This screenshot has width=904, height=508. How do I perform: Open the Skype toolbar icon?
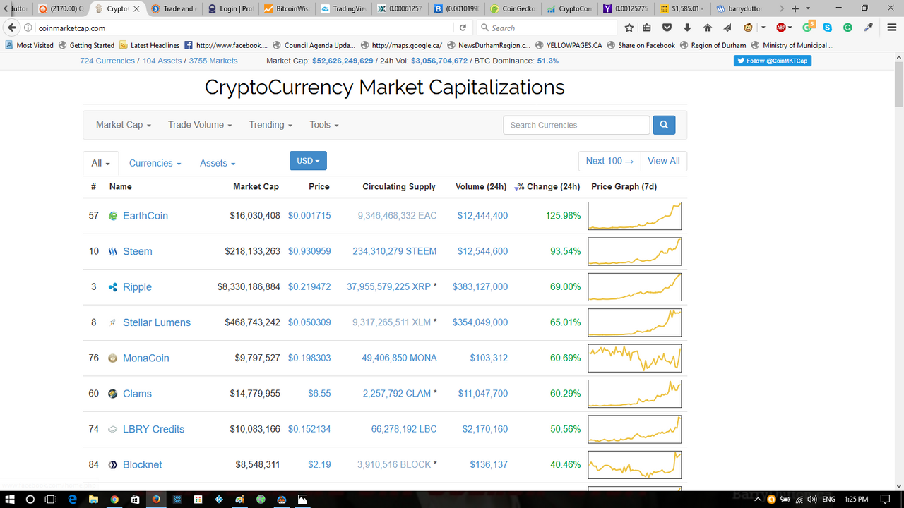click(827, 28)
